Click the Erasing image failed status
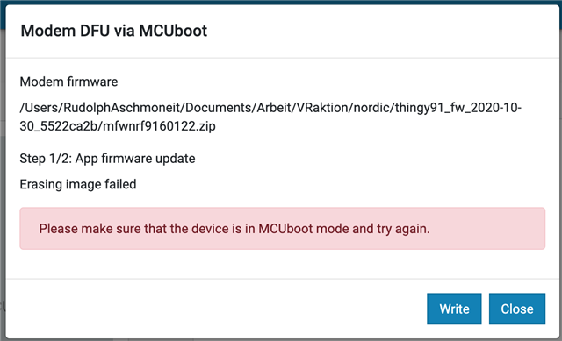 click(78, 184)
